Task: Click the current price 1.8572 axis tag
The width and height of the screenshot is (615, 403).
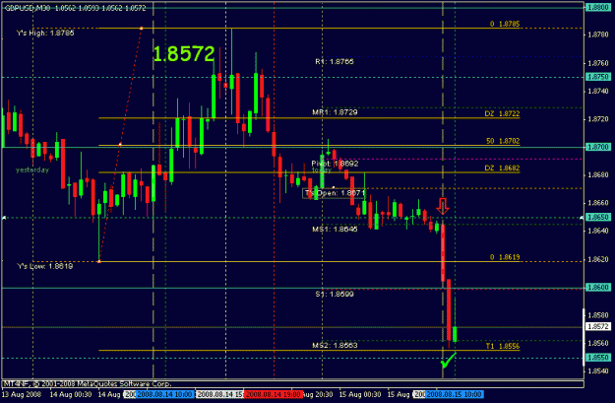Action: (598, 326)
